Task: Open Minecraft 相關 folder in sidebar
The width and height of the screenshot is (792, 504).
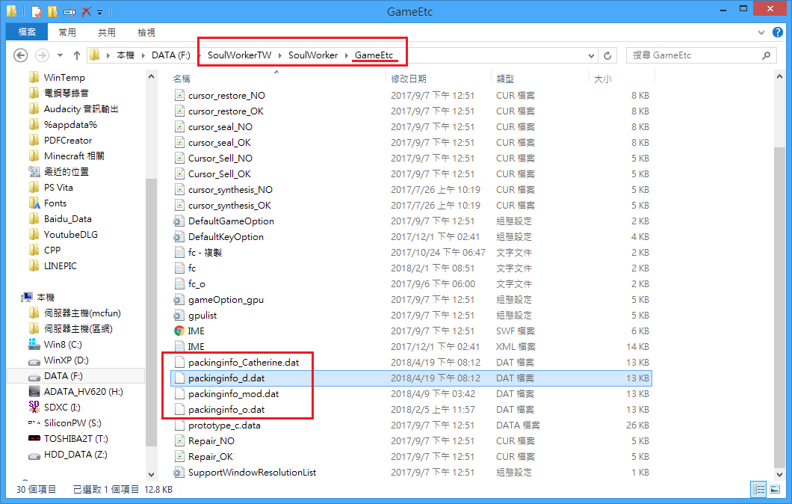Action: pyautogui.click(x=74, y=156)
